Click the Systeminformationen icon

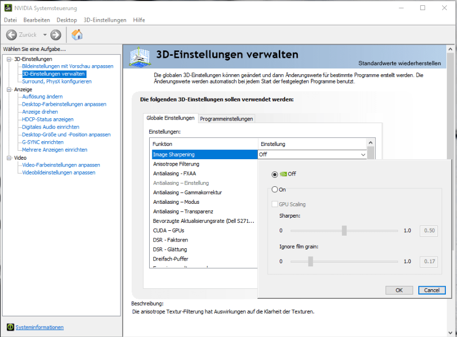click(x=10, y=327)
